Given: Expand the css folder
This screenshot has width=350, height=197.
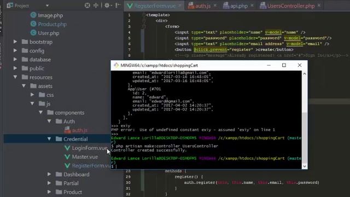Looking at the screenshot, I should (32, 95).
